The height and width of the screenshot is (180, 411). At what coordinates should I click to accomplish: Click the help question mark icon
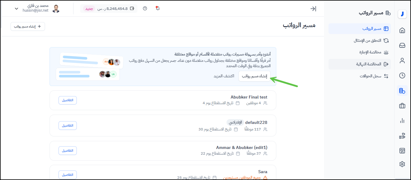click(145, 8)
